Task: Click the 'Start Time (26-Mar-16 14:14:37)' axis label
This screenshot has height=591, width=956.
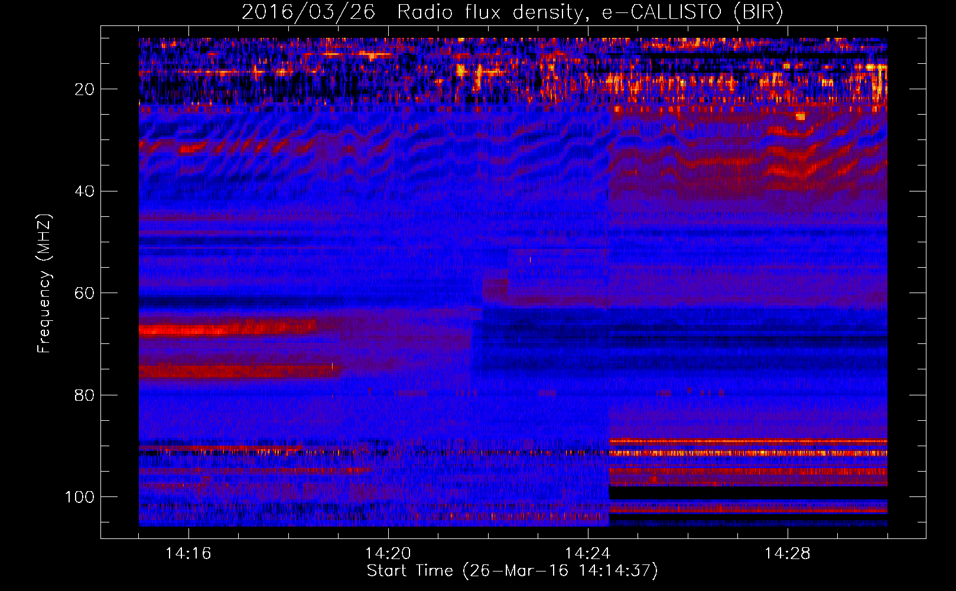Action: pyautogui.click(x=512, y=571)
